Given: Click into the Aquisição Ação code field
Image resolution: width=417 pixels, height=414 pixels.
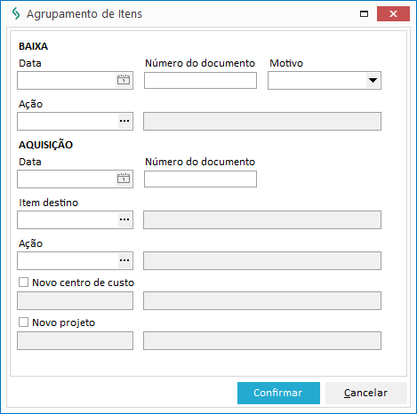Looking at the screenshot, I should point(68,260).
